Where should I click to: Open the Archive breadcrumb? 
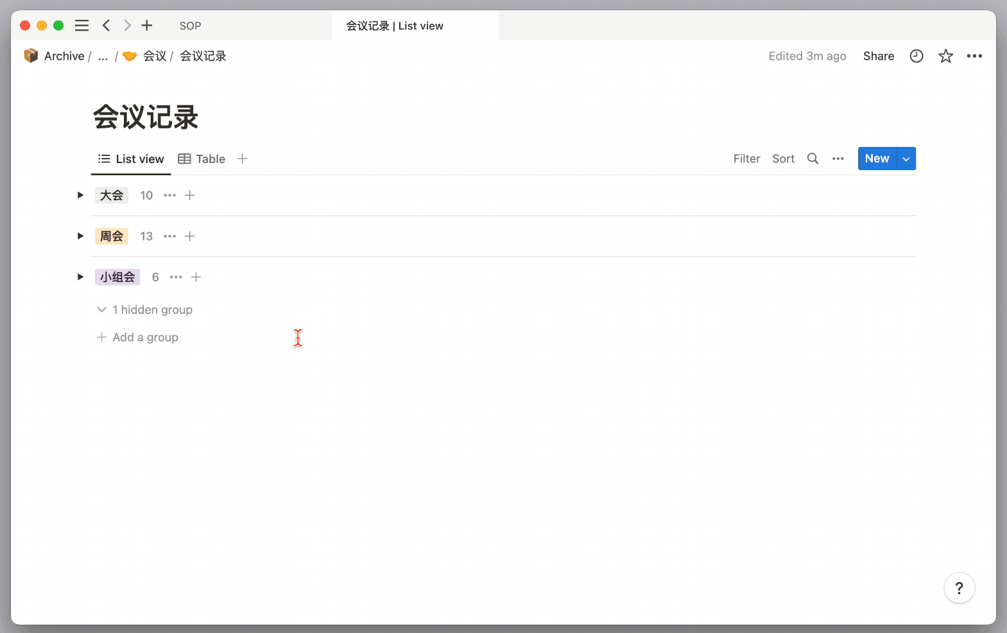coord(54,56)
